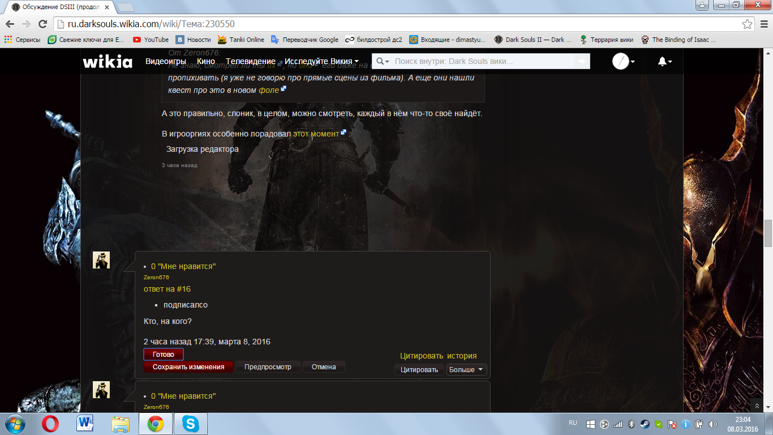Launch Opera from the taskbar
773x435 pixels.
pyautogui.click(x=51, y=424)
